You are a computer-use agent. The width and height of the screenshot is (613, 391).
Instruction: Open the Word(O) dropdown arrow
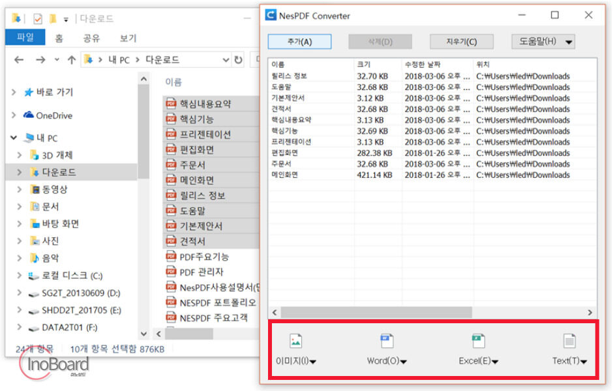point(404,362)
